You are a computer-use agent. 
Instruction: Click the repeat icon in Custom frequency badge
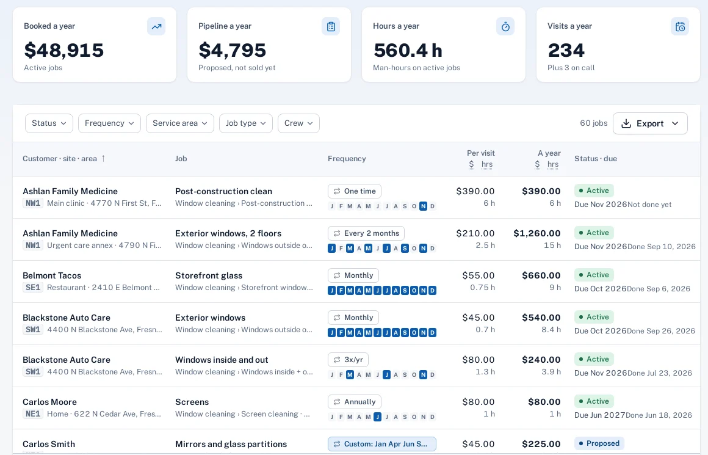click(x=337, y=444)
